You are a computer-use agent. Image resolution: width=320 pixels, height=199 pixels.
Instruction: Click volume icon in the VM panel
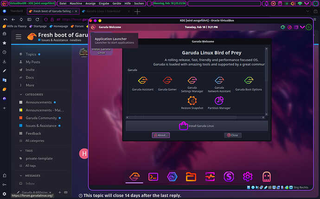[282, 27]
